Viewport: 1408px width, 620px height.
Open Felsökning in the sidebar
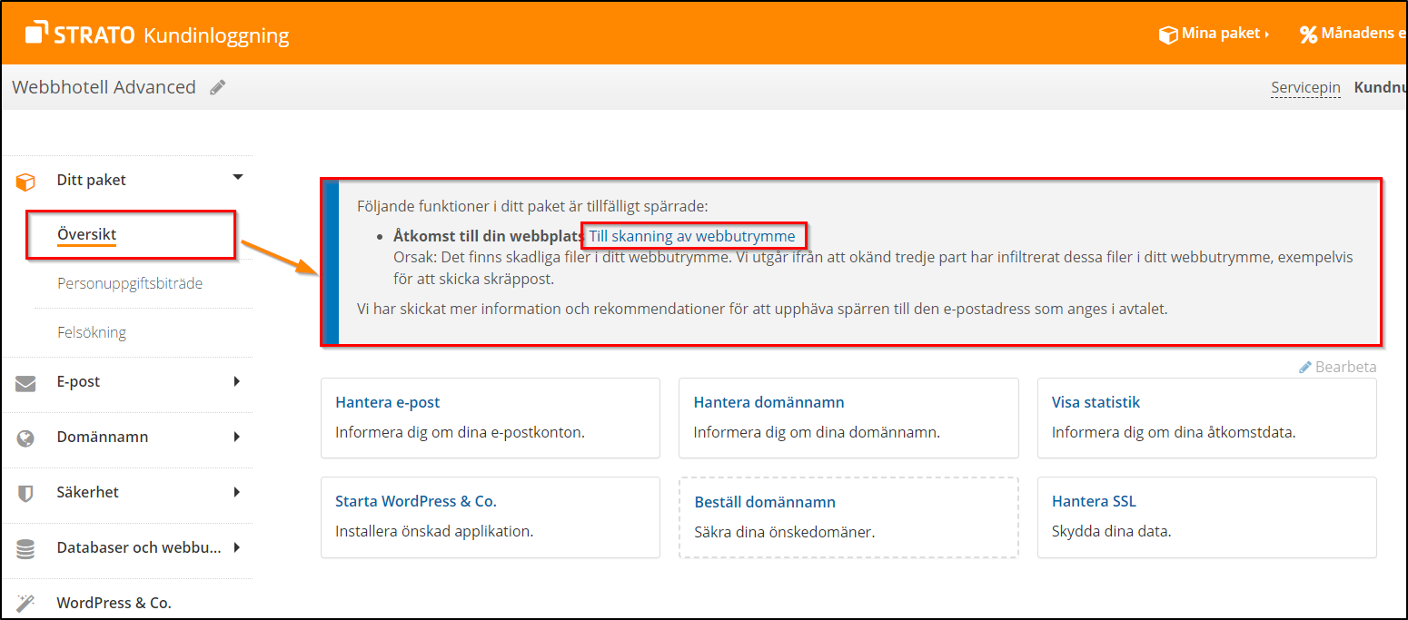(92, 332)
